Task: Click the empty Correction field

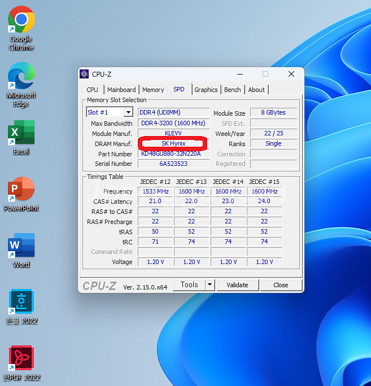Action: point(273,153)
